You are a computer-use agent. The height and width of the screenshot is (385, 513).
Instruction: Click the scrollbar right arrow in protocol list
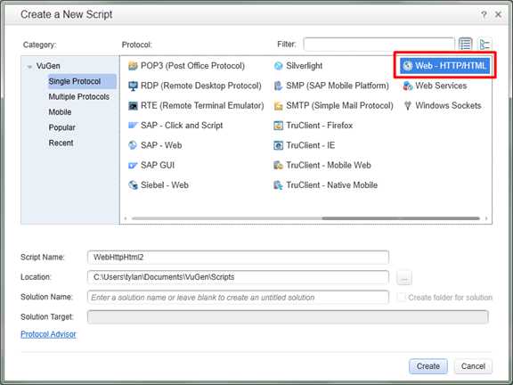pyautogui.click(x=486, y=218)
